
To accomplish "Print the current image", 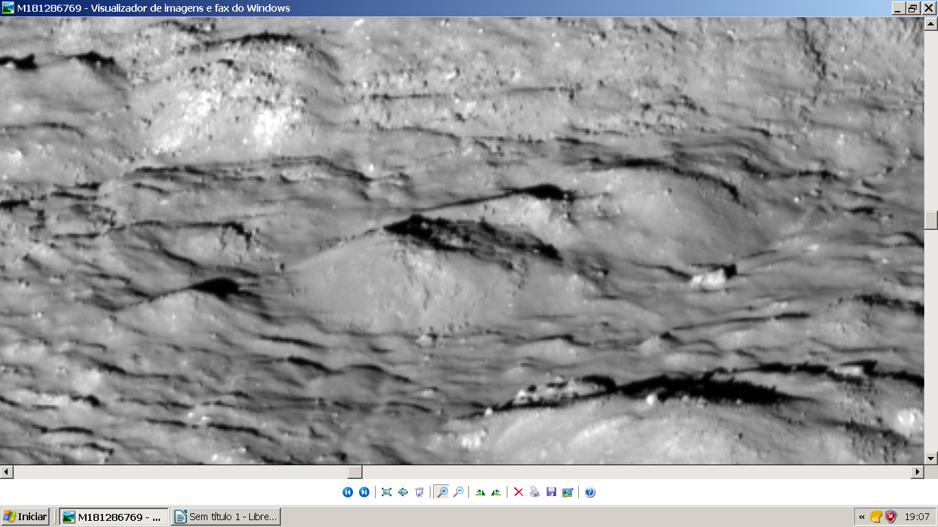I will pos(535,492).
